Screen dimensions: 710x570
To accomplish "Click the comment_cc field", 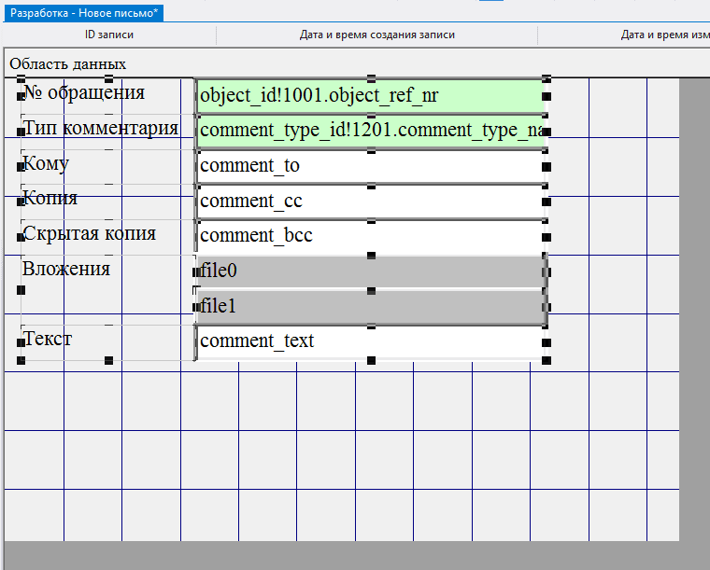I will click(x=370, y=202).
